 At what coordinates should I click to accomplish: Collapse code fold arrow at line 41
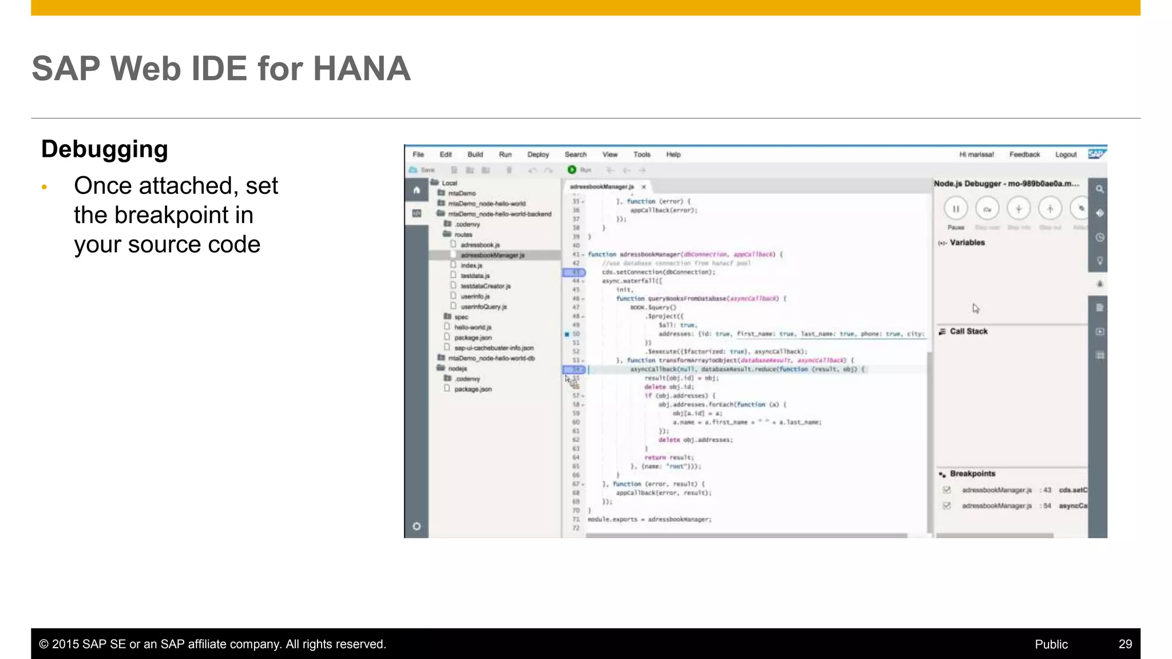coord(583,255)
